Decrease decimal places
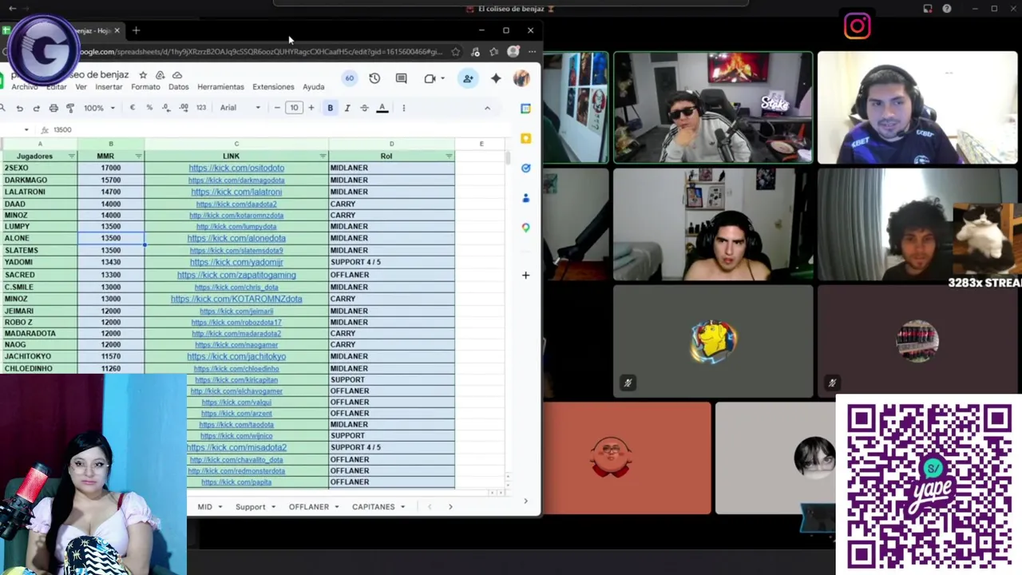Screen dimensions: 1022x575 [166, 108]
